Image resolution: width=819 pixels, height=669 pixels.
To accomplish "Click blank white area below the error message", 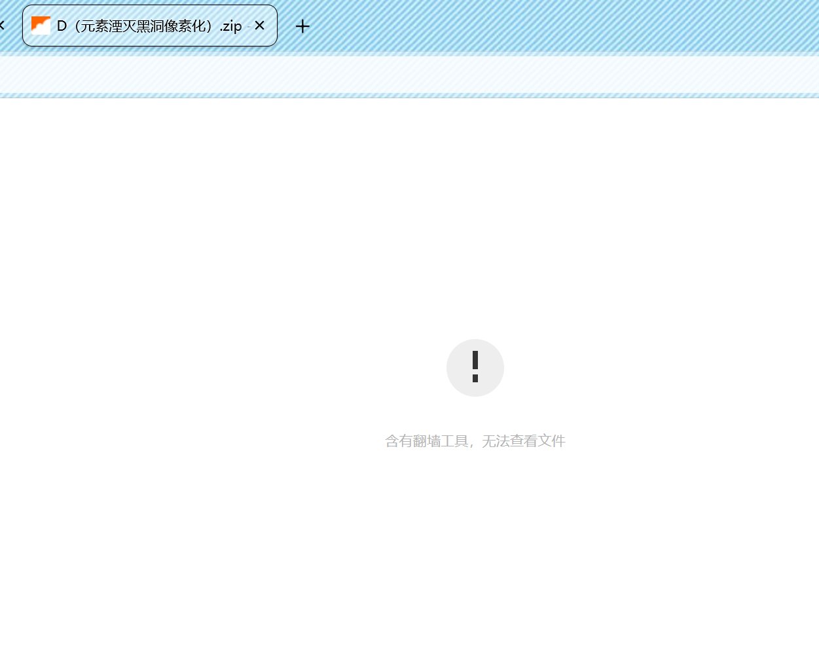I will tap(475, 556).
